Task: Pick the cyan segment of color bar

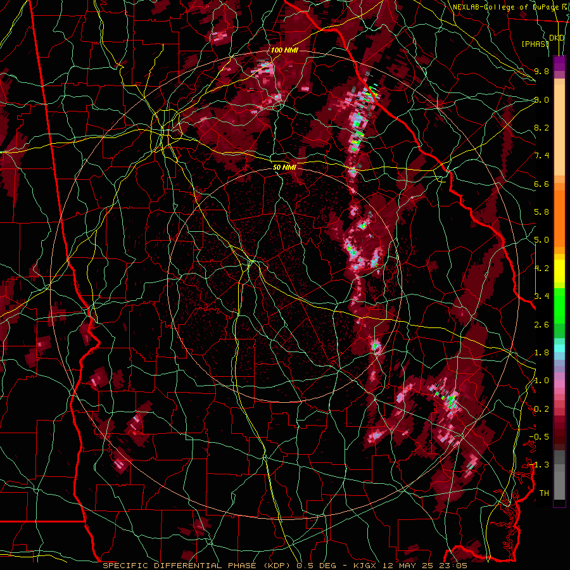Action: [x=559, y=348]
